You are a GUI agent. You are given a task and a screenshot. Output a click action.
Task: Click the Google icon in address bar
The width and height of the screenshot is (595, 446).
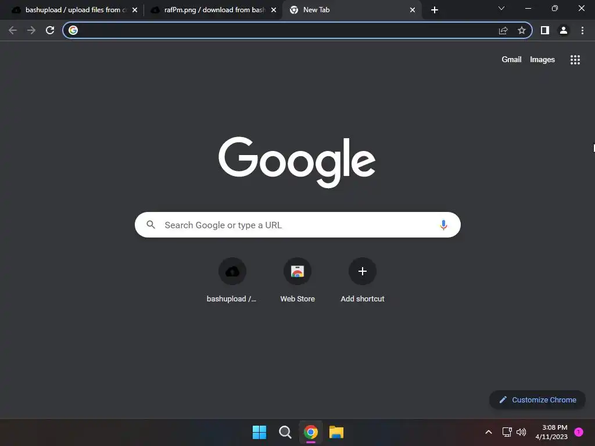click(73, 30)
